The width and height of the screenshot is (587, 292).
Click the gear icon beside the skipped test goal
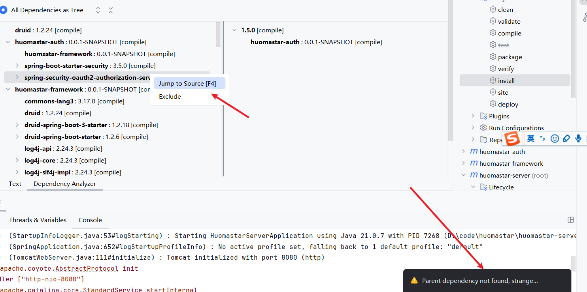click(x=493, y=45)
